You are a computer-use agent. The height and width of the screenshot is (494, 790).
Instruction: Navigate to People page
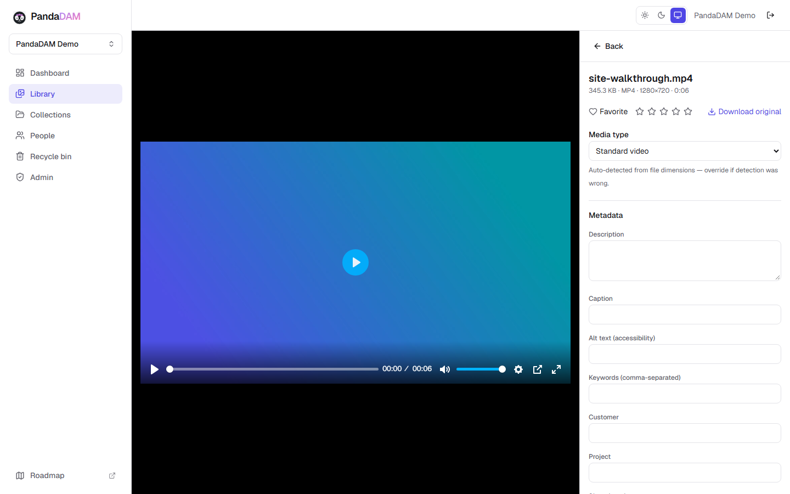65,136
